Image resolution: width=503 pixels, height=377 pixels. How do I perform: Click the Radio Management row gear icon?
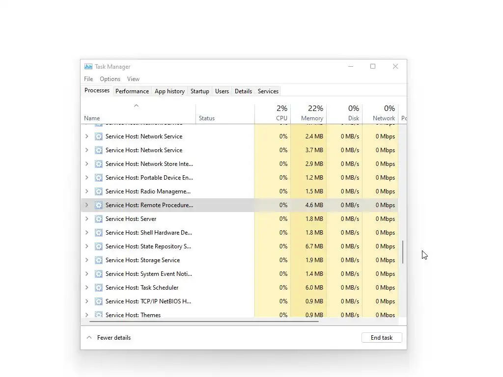pyautogui.click(x=98, y=191)
